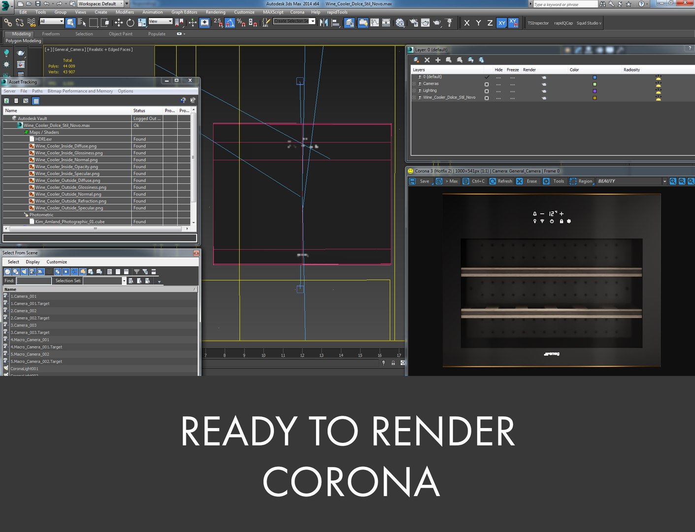Select the Link tool in main toolbar
Viewport: 695px width, 532px height.
coord(8,23)
